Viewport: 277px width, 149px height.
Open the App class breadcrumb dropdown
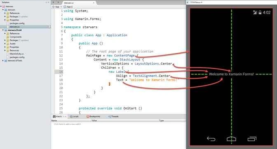tap(57, 7)
